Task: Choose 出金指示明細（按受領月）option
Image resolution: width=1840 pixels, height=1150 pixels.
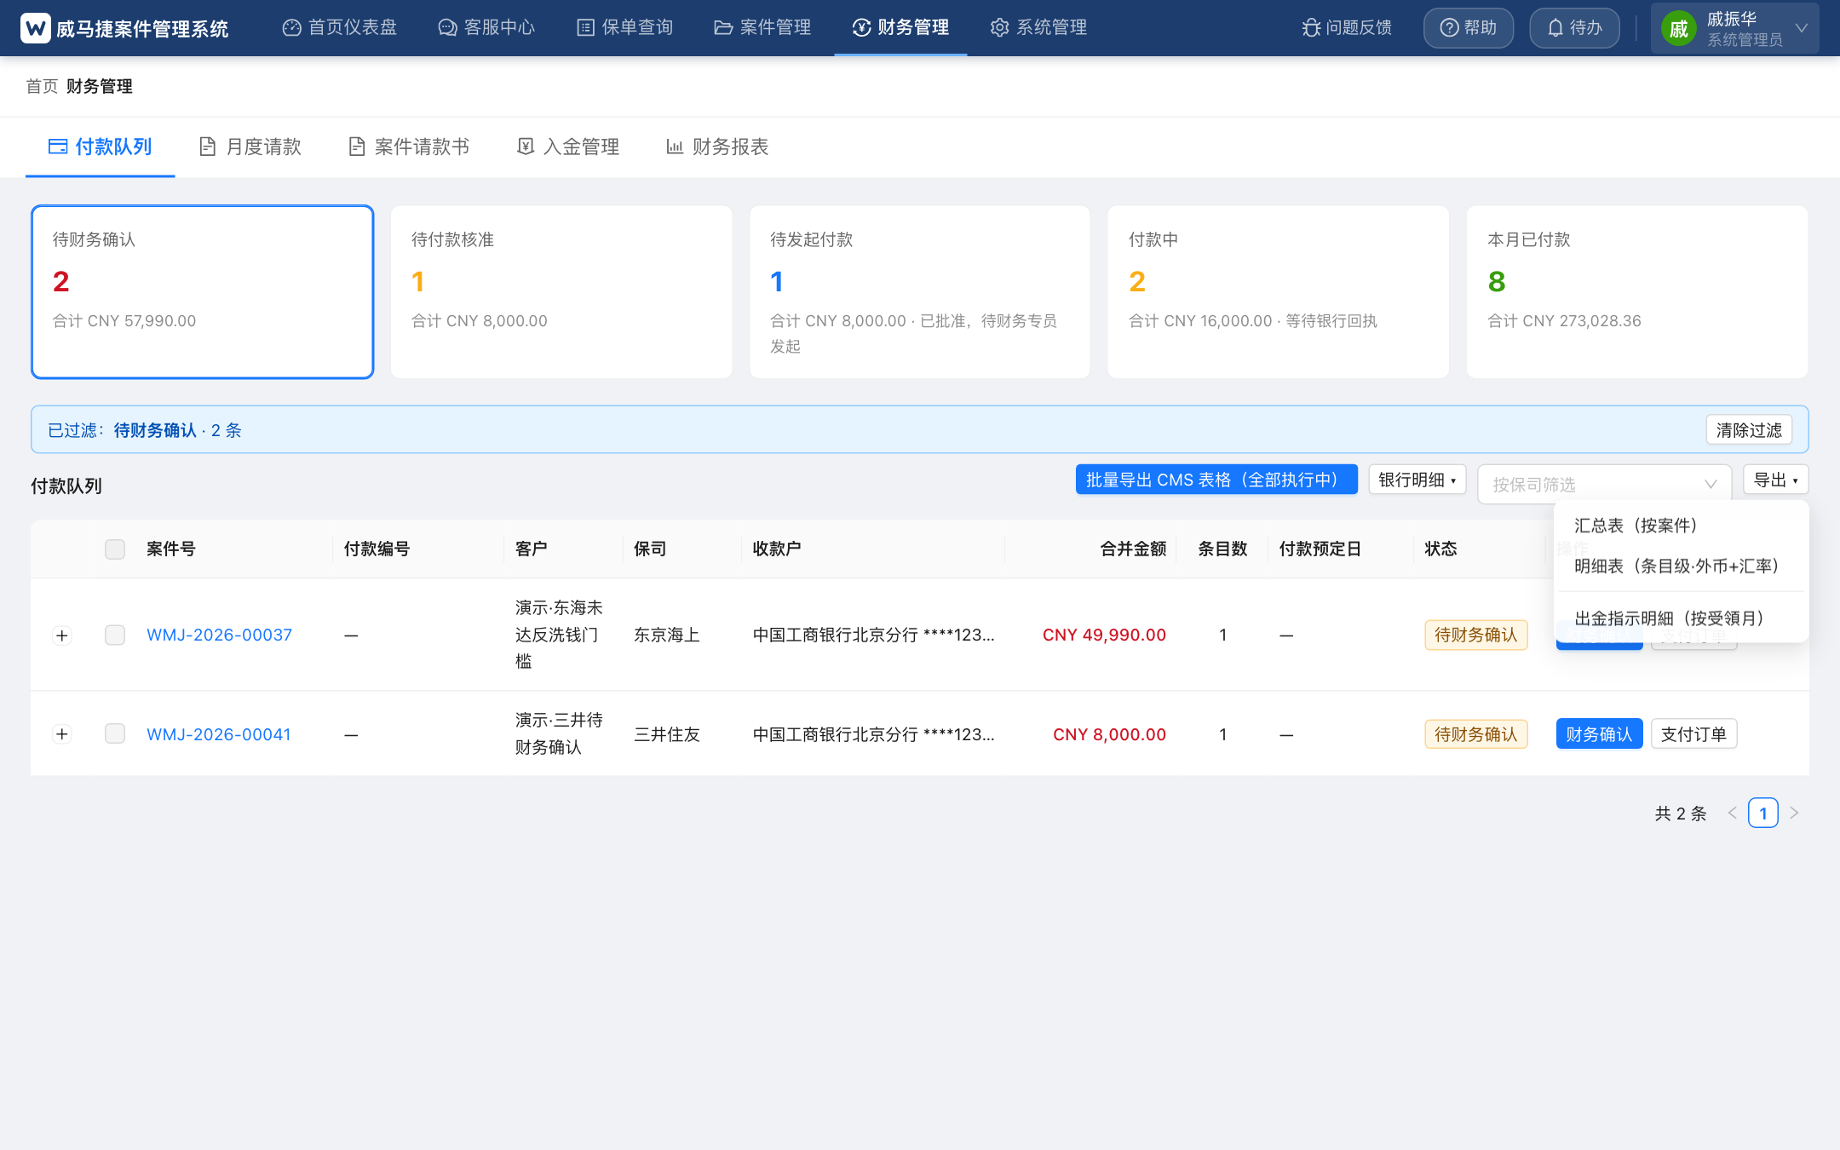Action: (x=1682, y=618)
